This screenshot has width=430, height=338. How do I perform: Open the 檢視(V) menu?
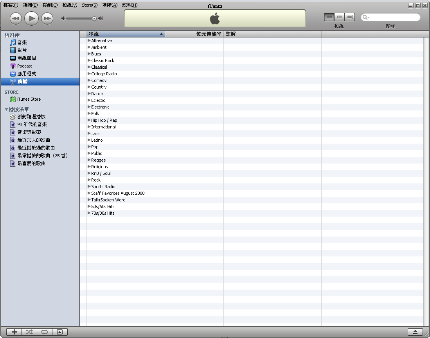click(x=70, y=5)
